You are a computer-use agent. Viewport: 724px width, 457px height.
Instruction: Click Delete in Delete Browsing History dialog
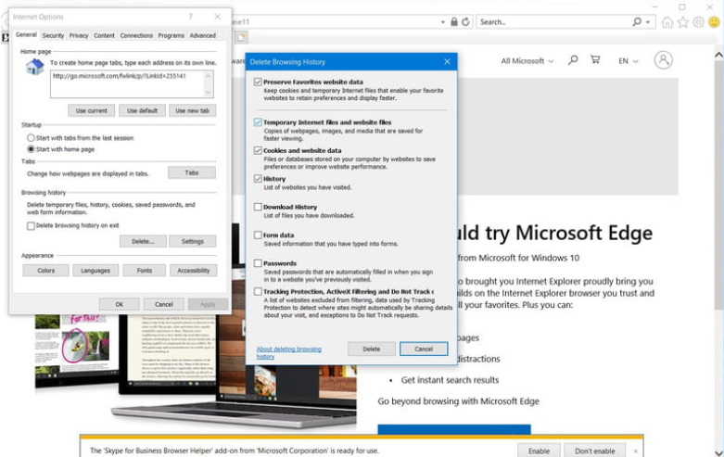click(x=371, y=349)
